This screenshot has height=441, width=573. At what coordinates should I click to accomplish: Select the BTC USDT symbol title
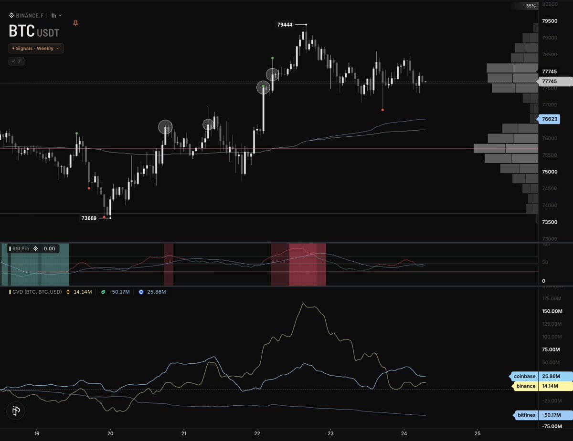pos(33,32)
